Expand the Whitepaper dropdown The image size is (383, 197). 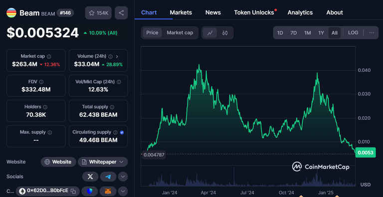coord(103,162)
